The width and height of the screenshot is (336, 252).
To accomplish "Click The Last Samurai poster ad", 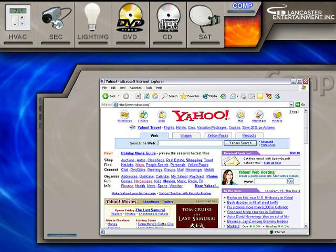I will pyautogui.click(x=197, y=216).
